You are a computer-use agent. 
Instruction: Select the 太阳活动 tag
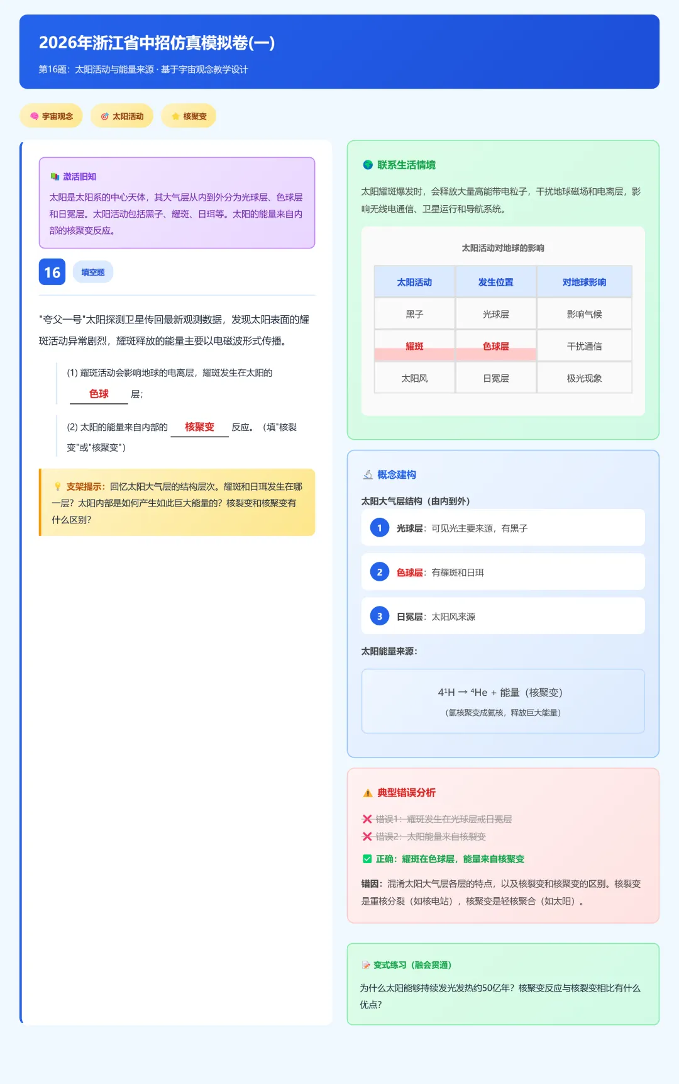pyautogui.click(x=122, y=116)
